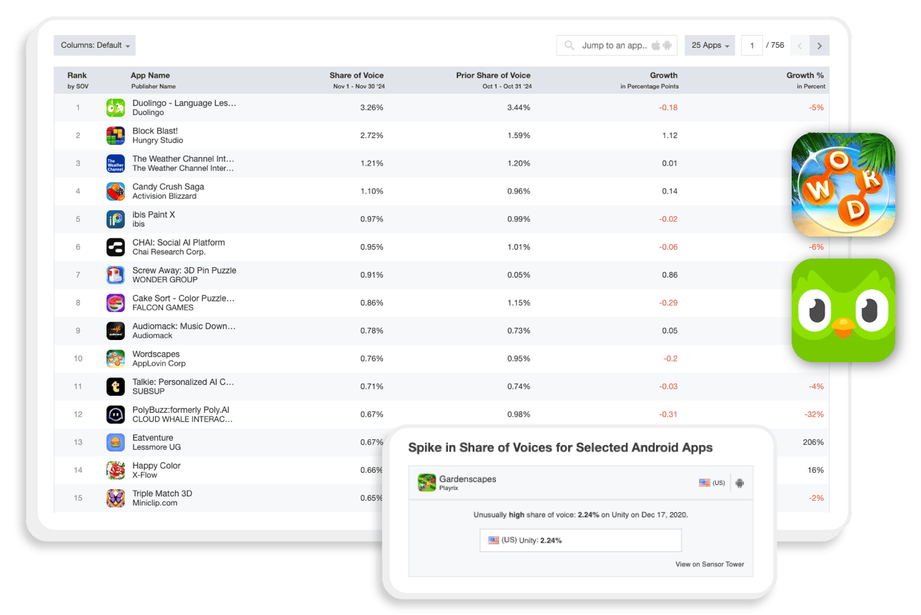Click the 2.72% share of voice value
921x615 pixels.
point(372,136)
